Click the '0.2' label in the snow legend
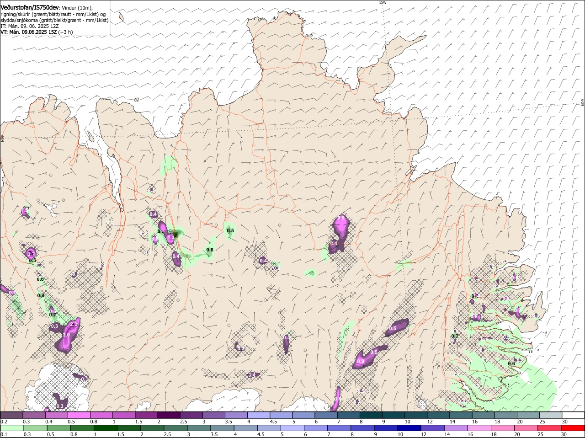Viewport: 585px width, 438px height. (4, 422)
